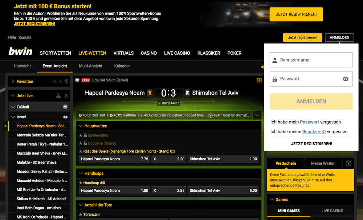Click the favorite star beside Hapoel Pardesya Noam match

click(5, 126)
